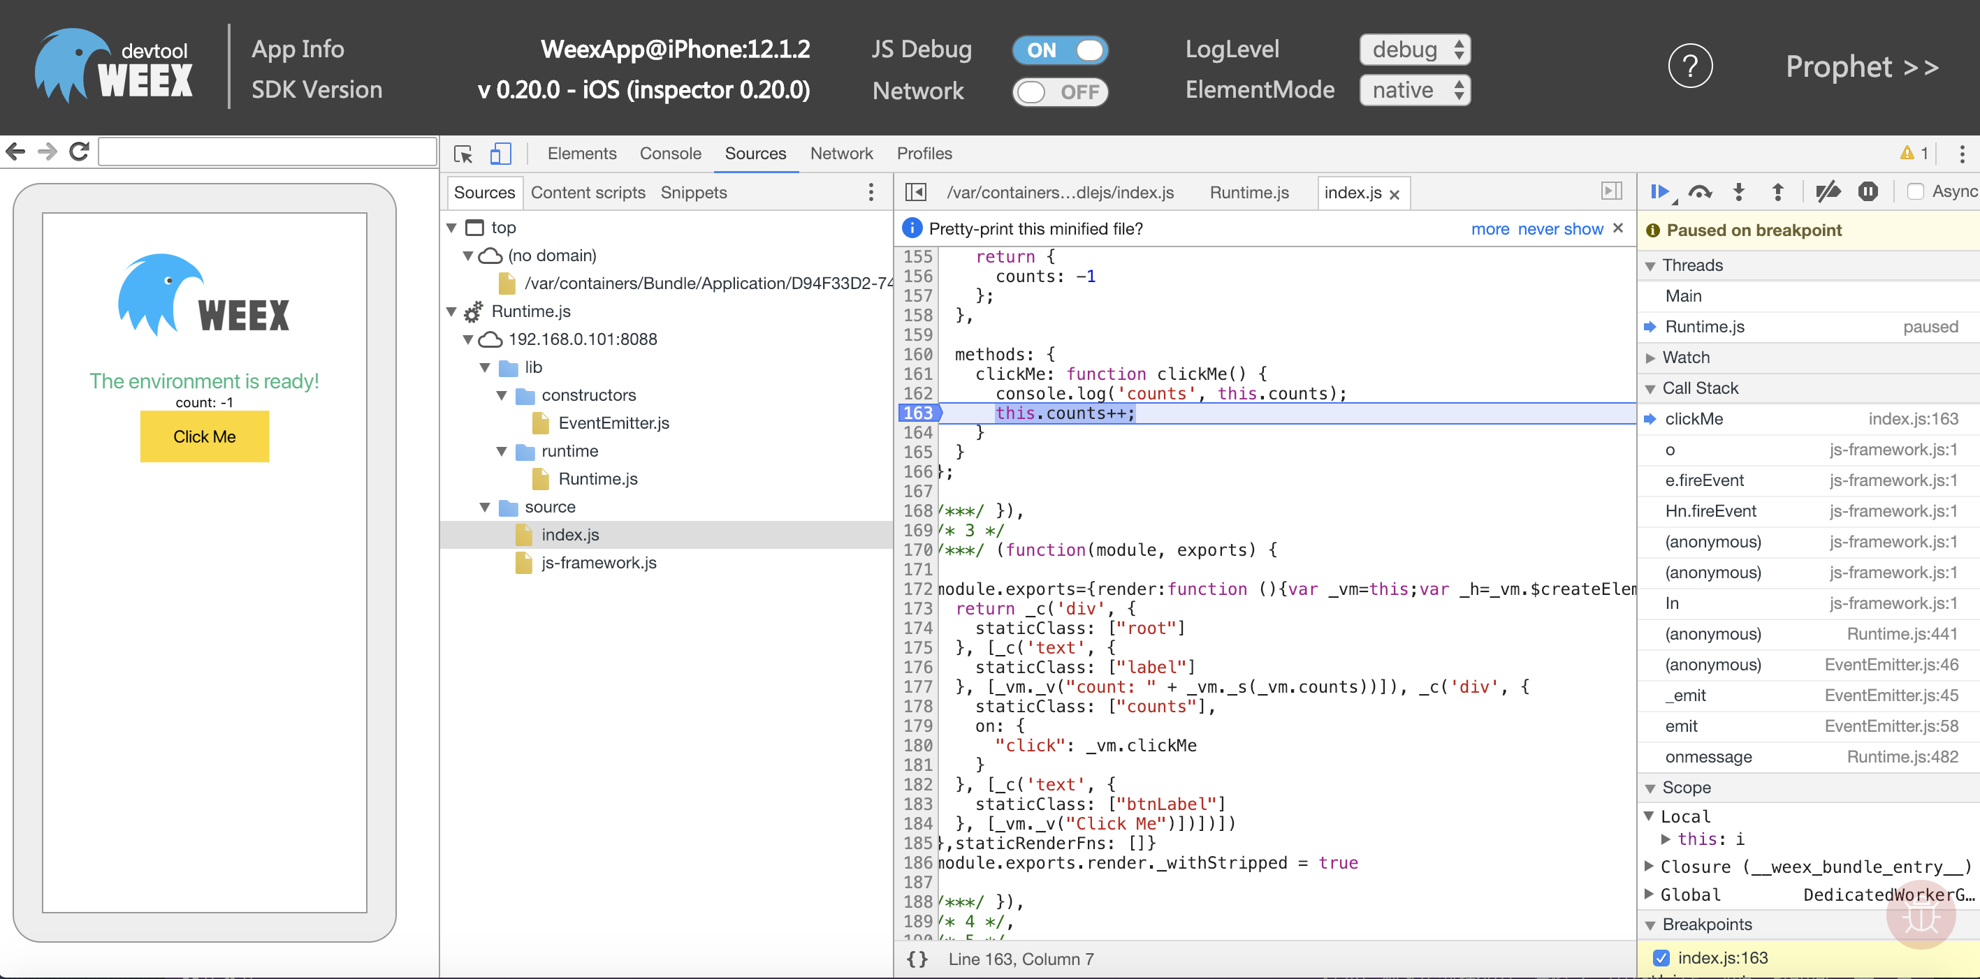Collapse the constructors folder
The height and width of the screenshot is (979, 1980).
pos(502,396)
